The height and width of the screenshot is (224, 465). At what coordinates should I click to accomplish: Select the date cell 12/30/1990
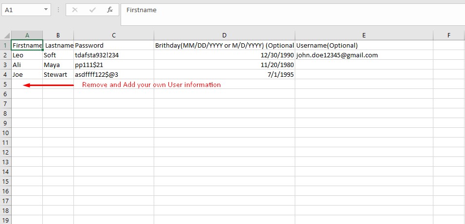(x=225, y=55)
